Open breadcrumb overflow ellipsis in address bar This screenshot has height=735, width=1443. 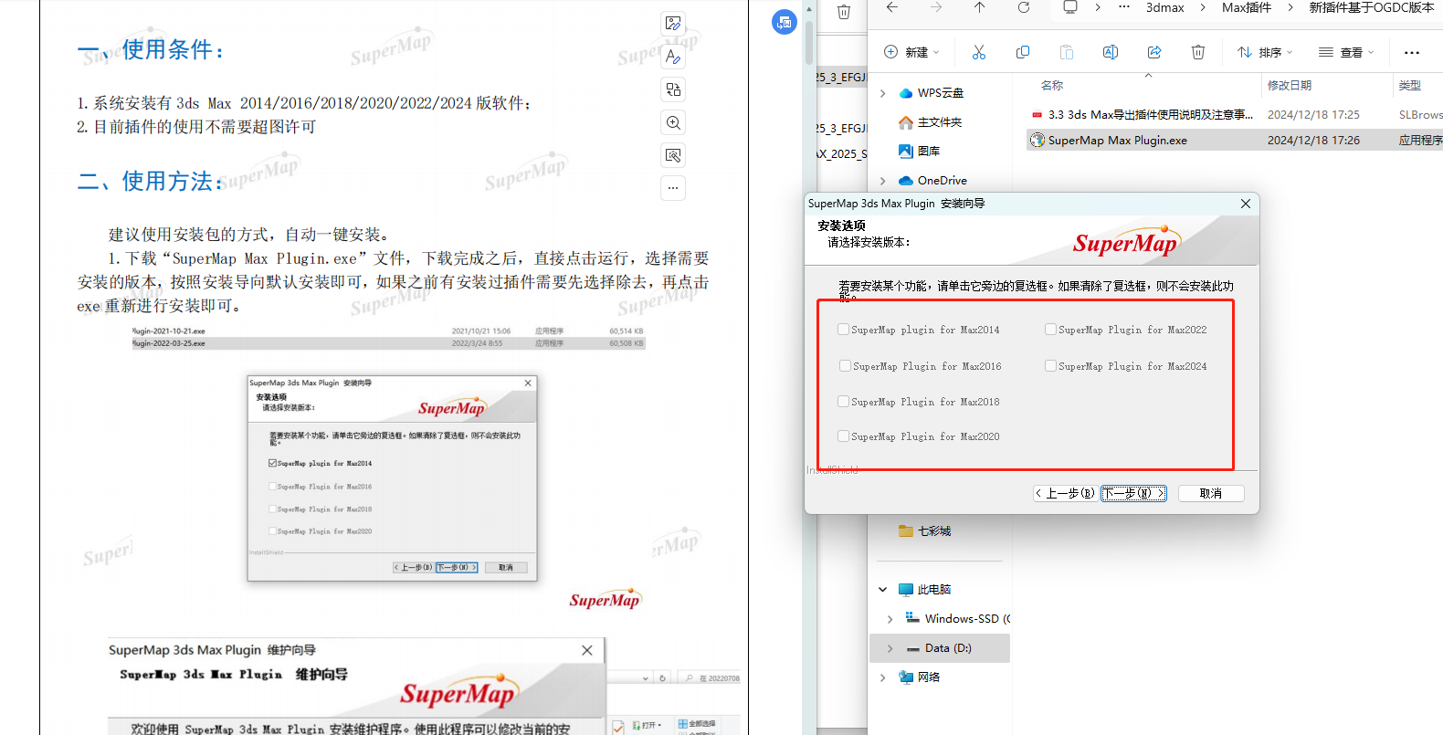(1124, 7)
